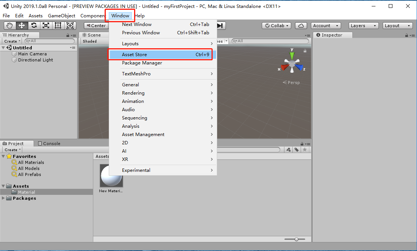This screenshot has height=251, width=417.
Task: Click the search by type icon
Action: pyautogui.click(x=289, y=150)
